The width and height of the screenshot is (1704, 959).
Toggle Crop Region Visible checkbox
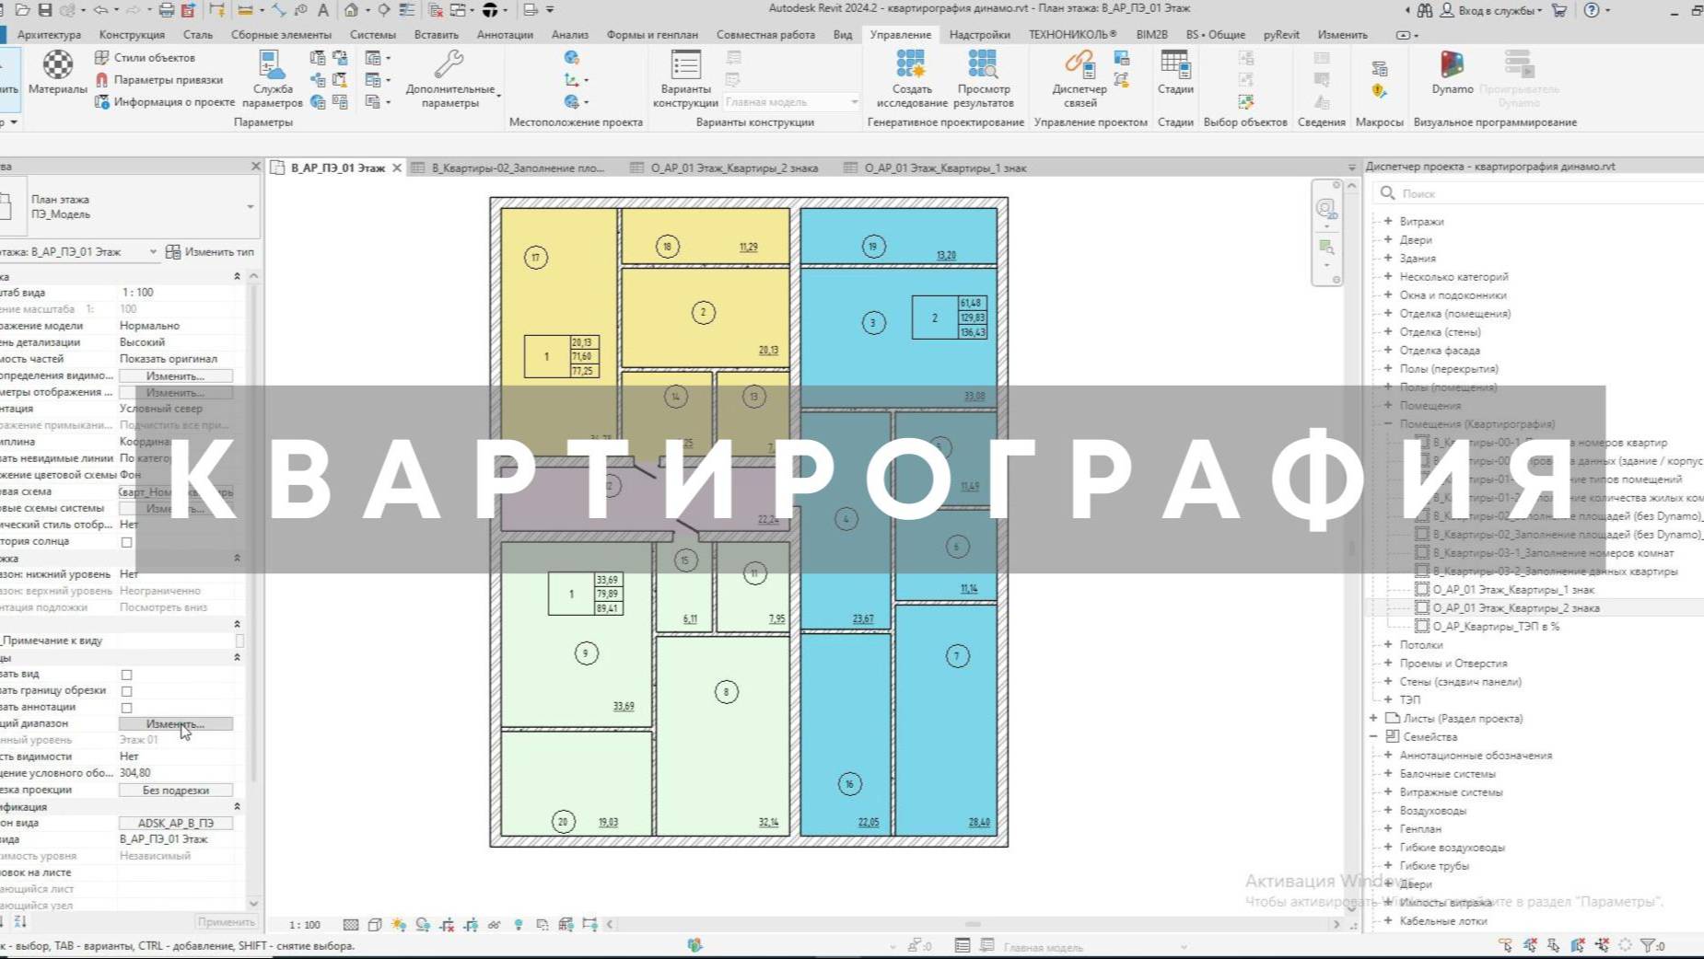click(x=127, y=691)
